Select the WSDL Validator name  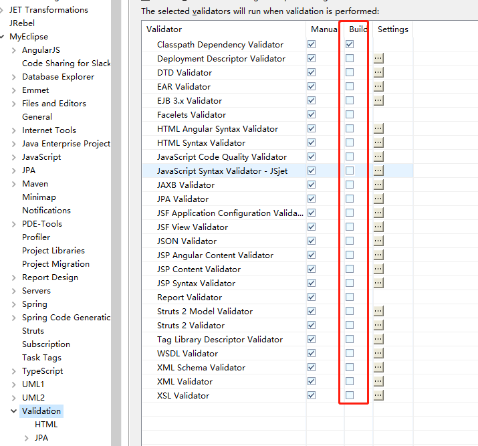(187, 354)
